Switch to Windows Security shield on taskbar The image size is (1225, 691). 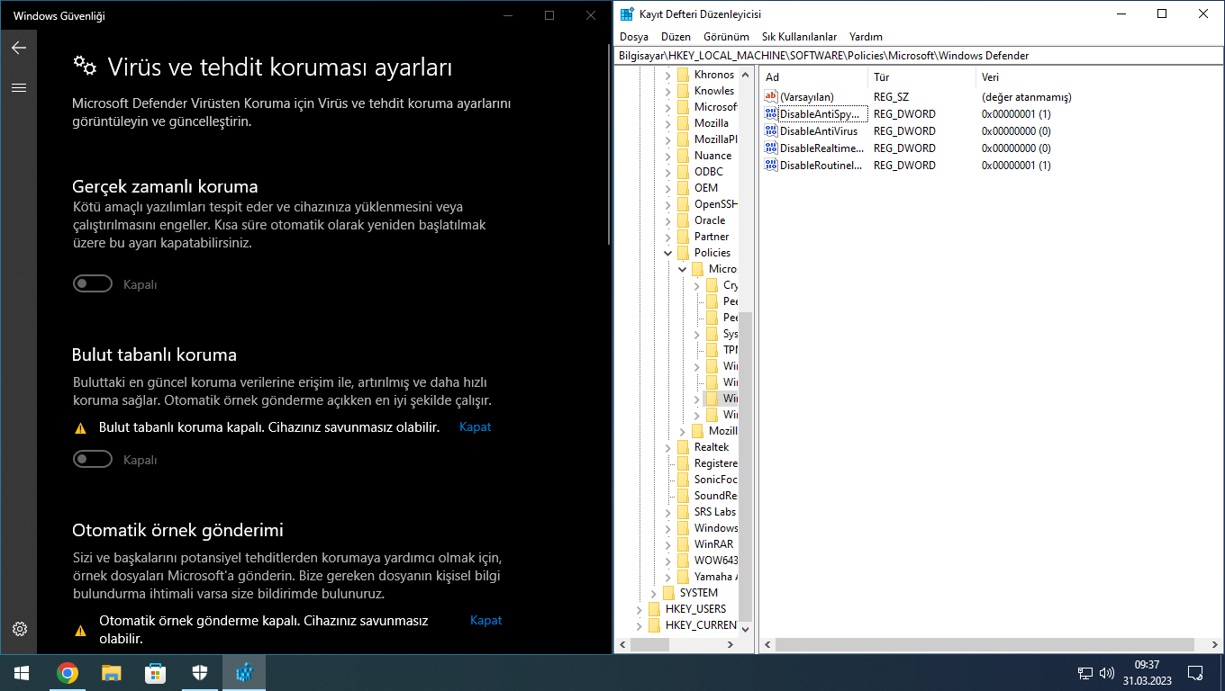(200, 672)
